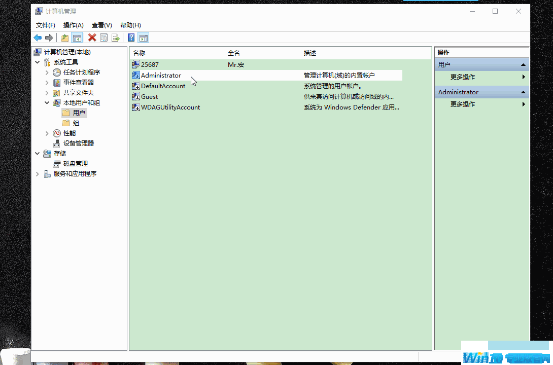Collapse the 系统工具 tree node
The height and width of the screenshot is (365, 553).
point(38,62)
